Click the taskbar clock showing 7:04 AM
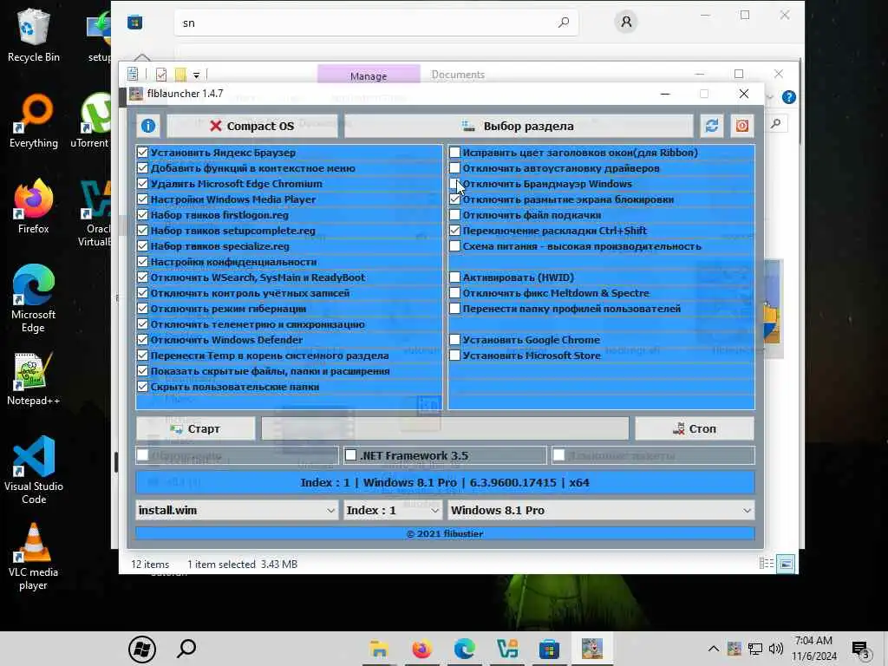The image size is (888, 666). (x=813, y=649)
